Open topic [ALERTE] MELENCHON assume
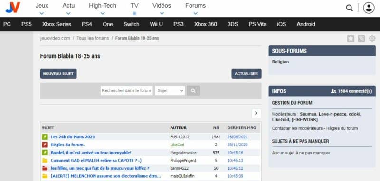Screen dimensions: 380x181 point(106,176)
